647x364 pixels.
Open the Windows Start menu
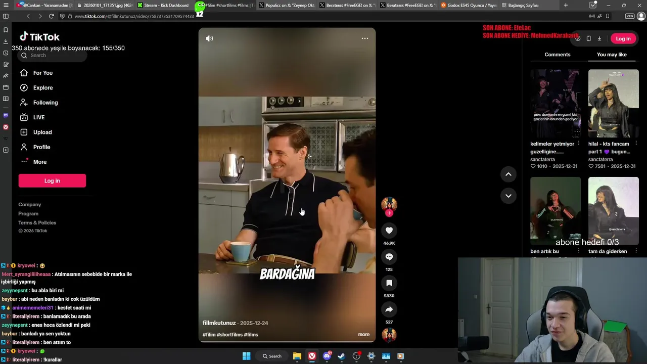pyautogui.click(x=246, y=356)
